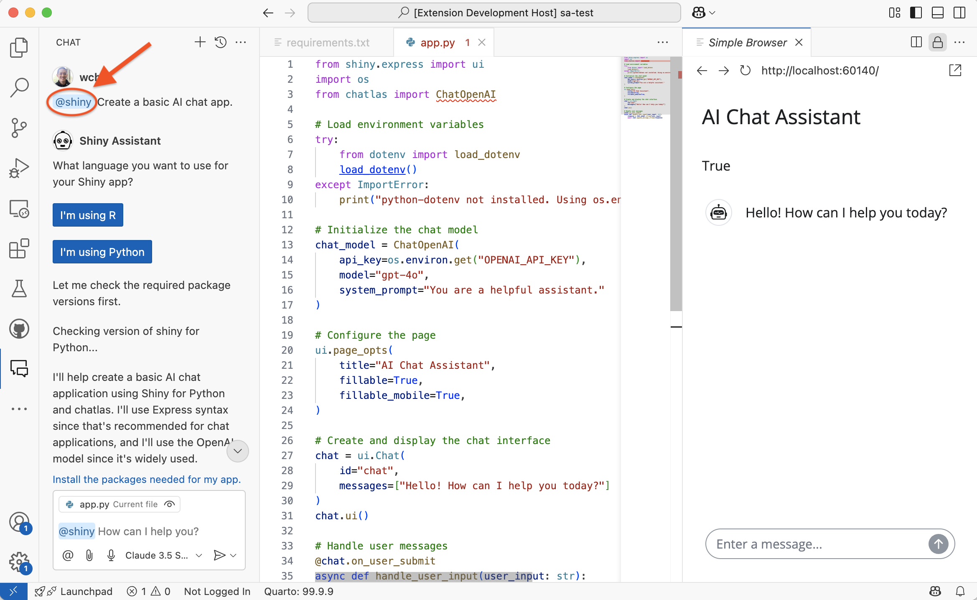Viewport: 977px width, 600px height.
Task: Click the scroll-down chevron in chat panel
Action: 238,451
